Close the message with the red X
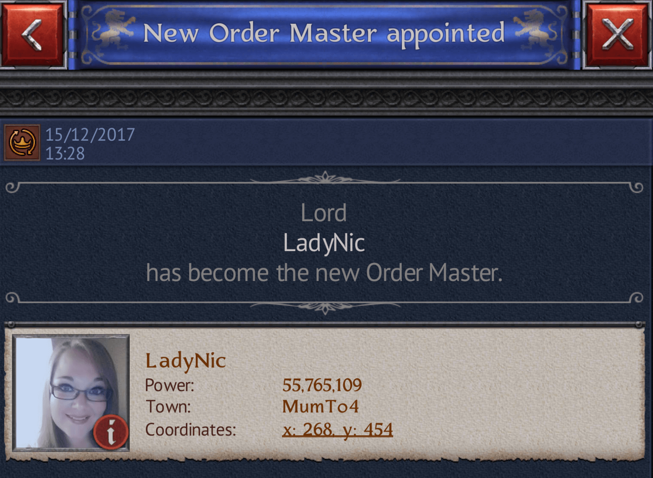The width and height of the screenshot is (653, 478). tap(617, 34)
